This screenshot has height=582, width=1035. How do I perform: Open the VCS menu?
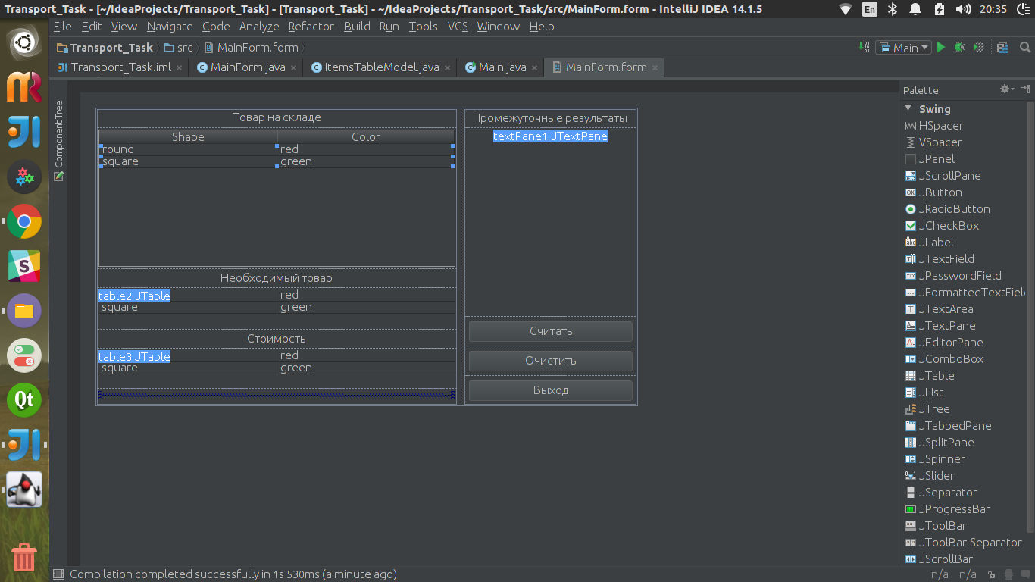coord(458,27)
